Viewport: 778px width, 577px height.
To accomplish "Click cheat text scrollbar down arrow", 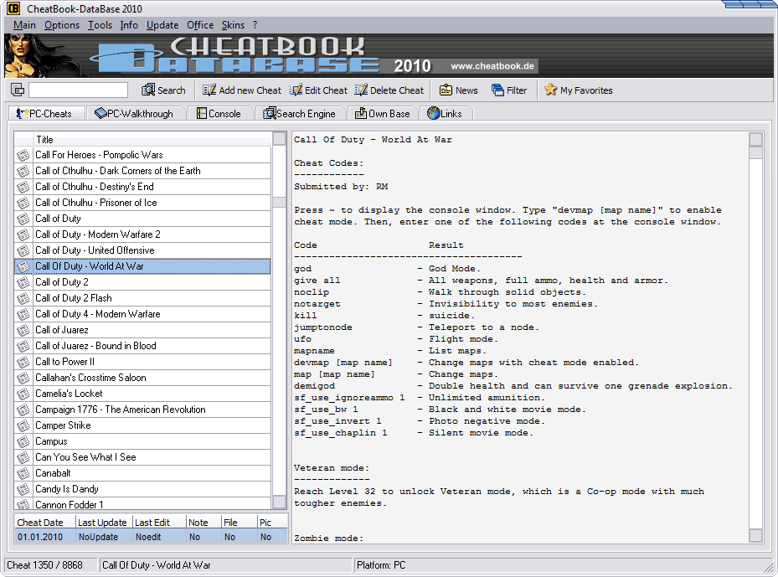I will (x=755, y=535).
